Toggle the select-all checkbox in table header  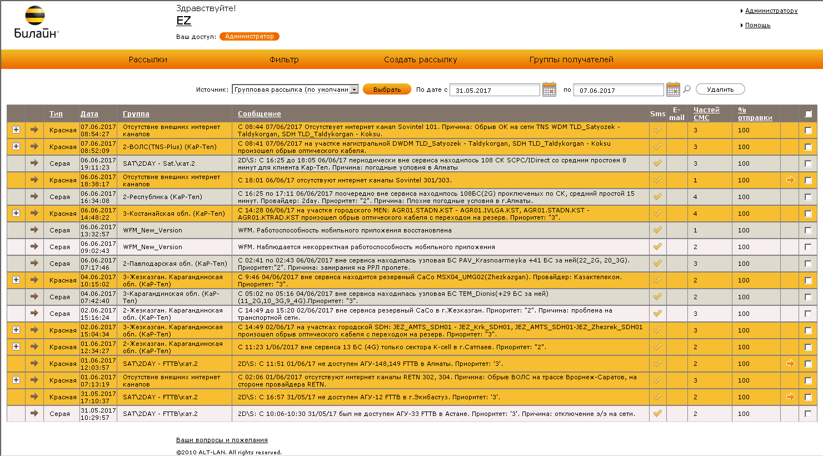click(808, 114)
